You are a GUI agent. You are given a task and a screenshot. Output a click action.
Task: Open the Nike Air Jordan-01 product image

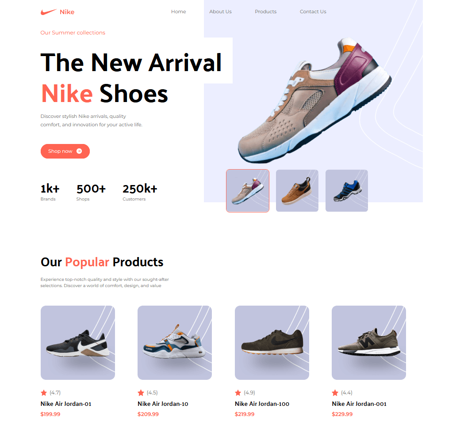tap(78, 343)
